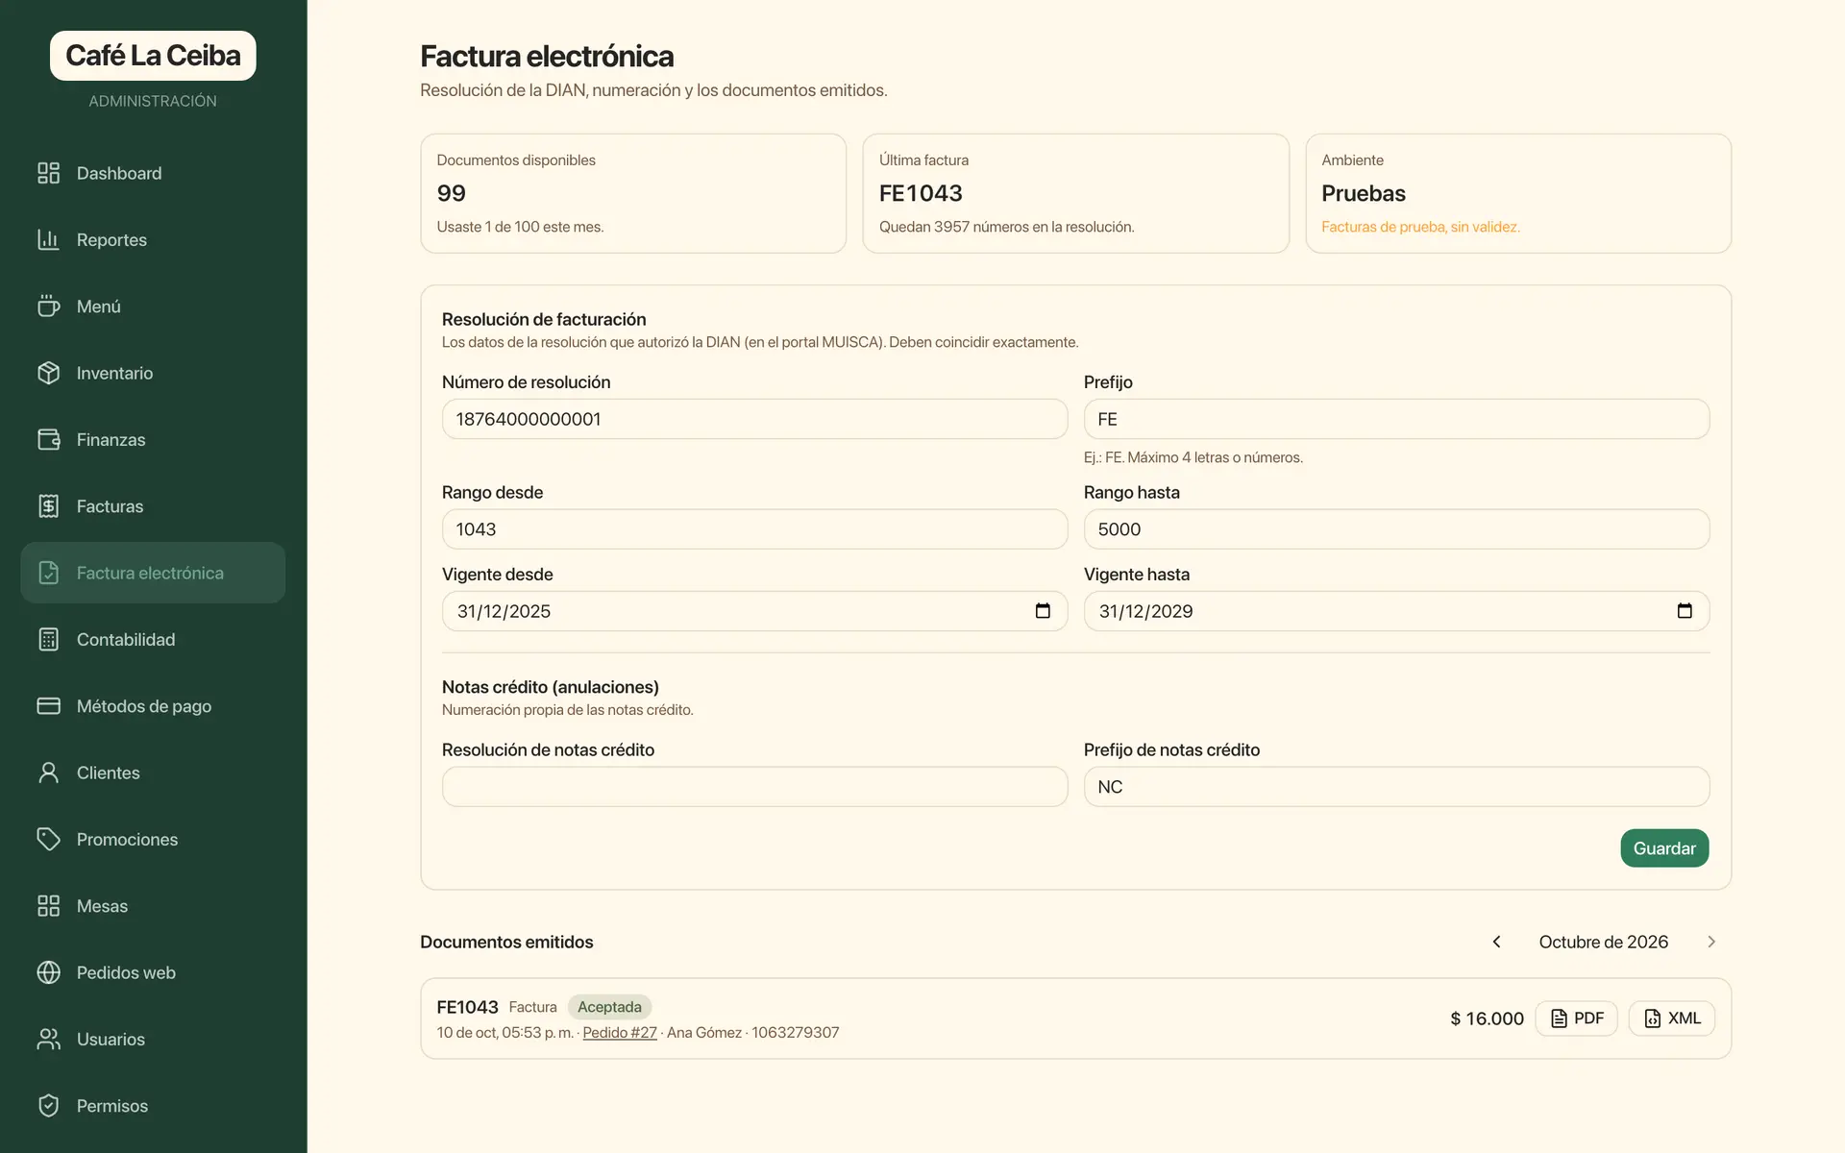
Task: Click the Octubre de 2026 month label
Action: click(x=1604, y=942)
